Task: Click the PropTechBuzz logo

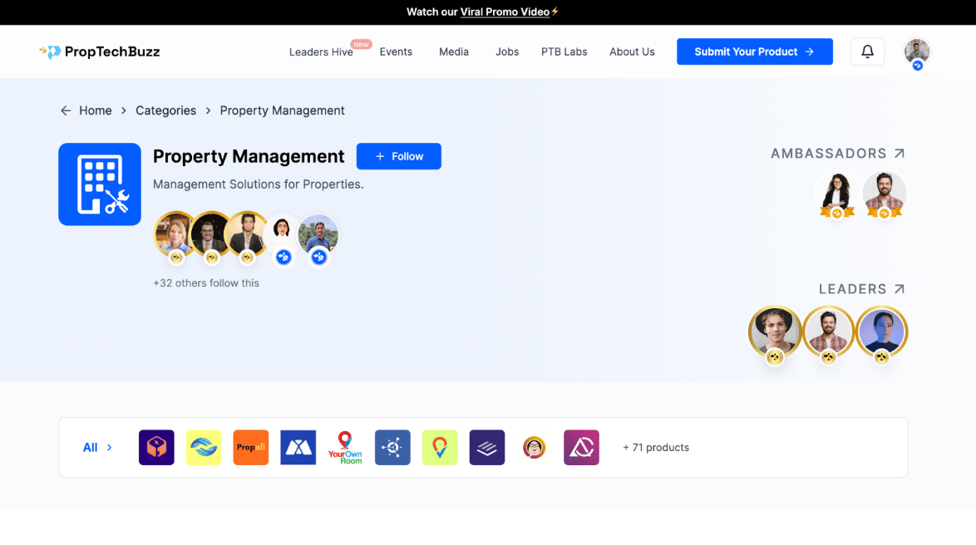Action: click(99, 52)
